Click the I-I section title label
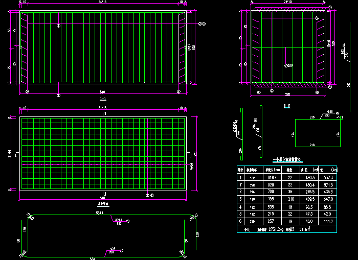This screenshot has height=260, width=358. tap(287, 106)
